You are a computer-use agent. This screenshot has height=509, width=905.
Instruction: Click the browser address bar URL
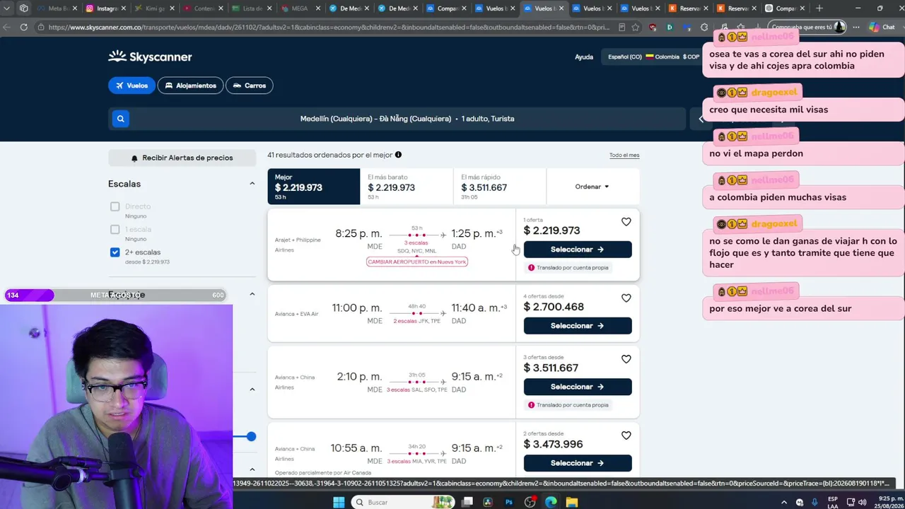point(329,28)
